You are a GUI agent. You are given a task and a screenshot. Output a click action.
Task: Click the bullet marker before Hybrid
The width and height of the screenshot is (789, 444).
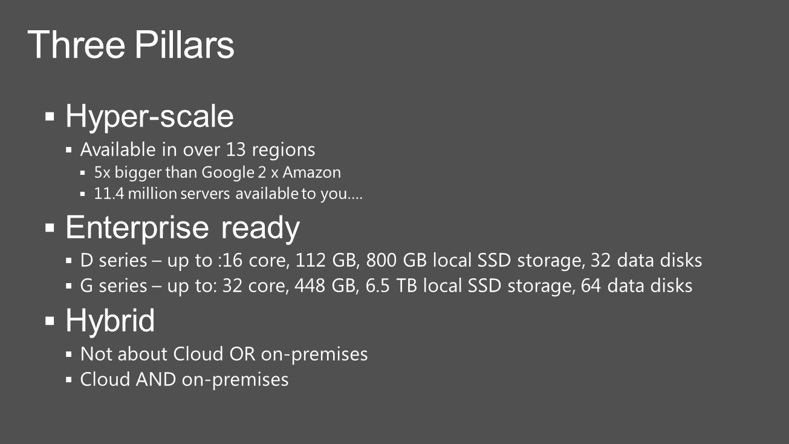[x=51, y=320]
